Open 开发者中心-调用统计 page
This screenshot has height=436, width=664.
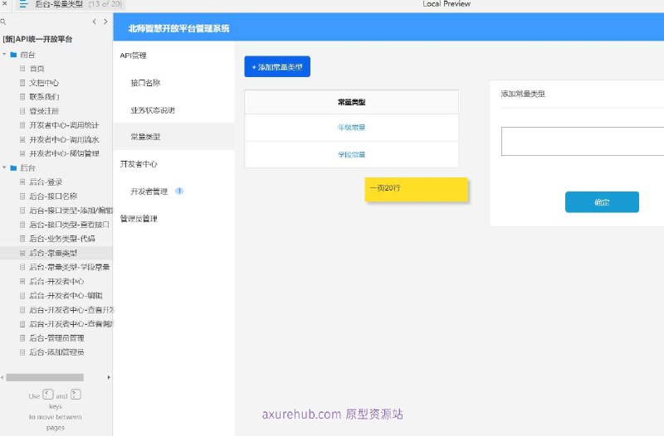click(x=64, y=125)
